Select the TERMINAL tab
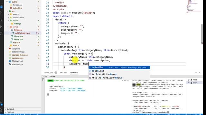 pyautogui.click(x=74, y=73)
